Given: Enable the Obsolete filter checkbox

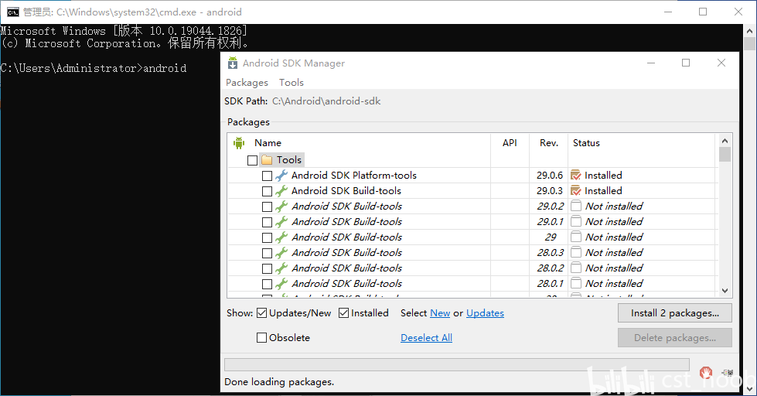Looking at the screenshot, I should pyautogui.click(x=261, y=337).
